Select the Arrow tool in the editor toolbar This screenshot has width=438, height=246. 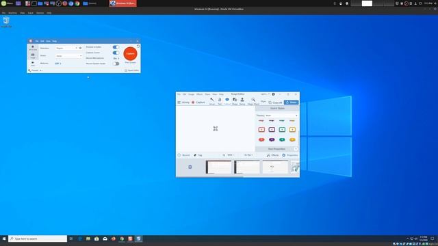(x=212, y=101)
